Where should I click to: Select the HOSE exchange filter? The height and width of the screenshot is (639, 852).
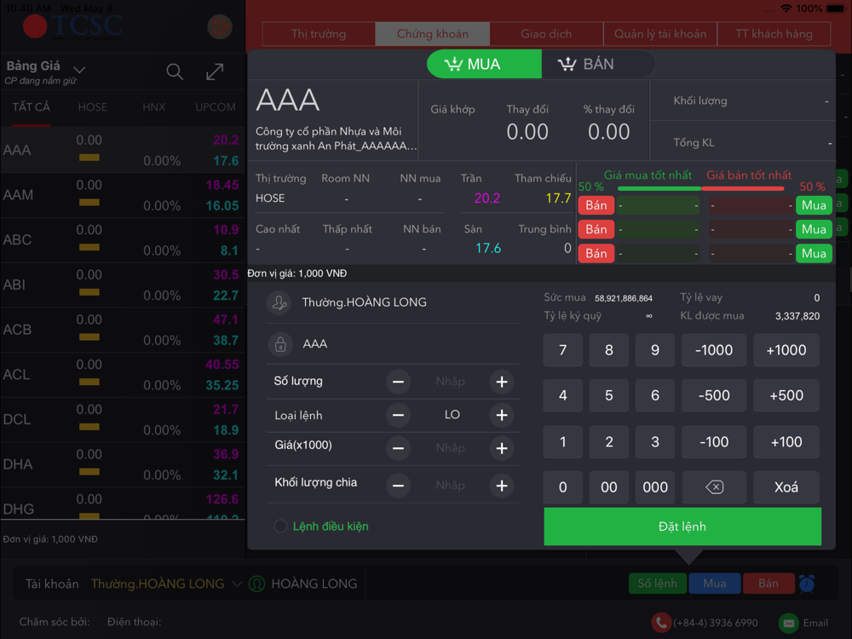(93, 107)
